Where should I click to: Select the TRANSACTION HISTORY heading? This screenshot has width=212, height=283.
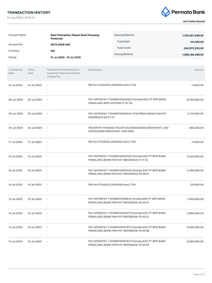29,12
